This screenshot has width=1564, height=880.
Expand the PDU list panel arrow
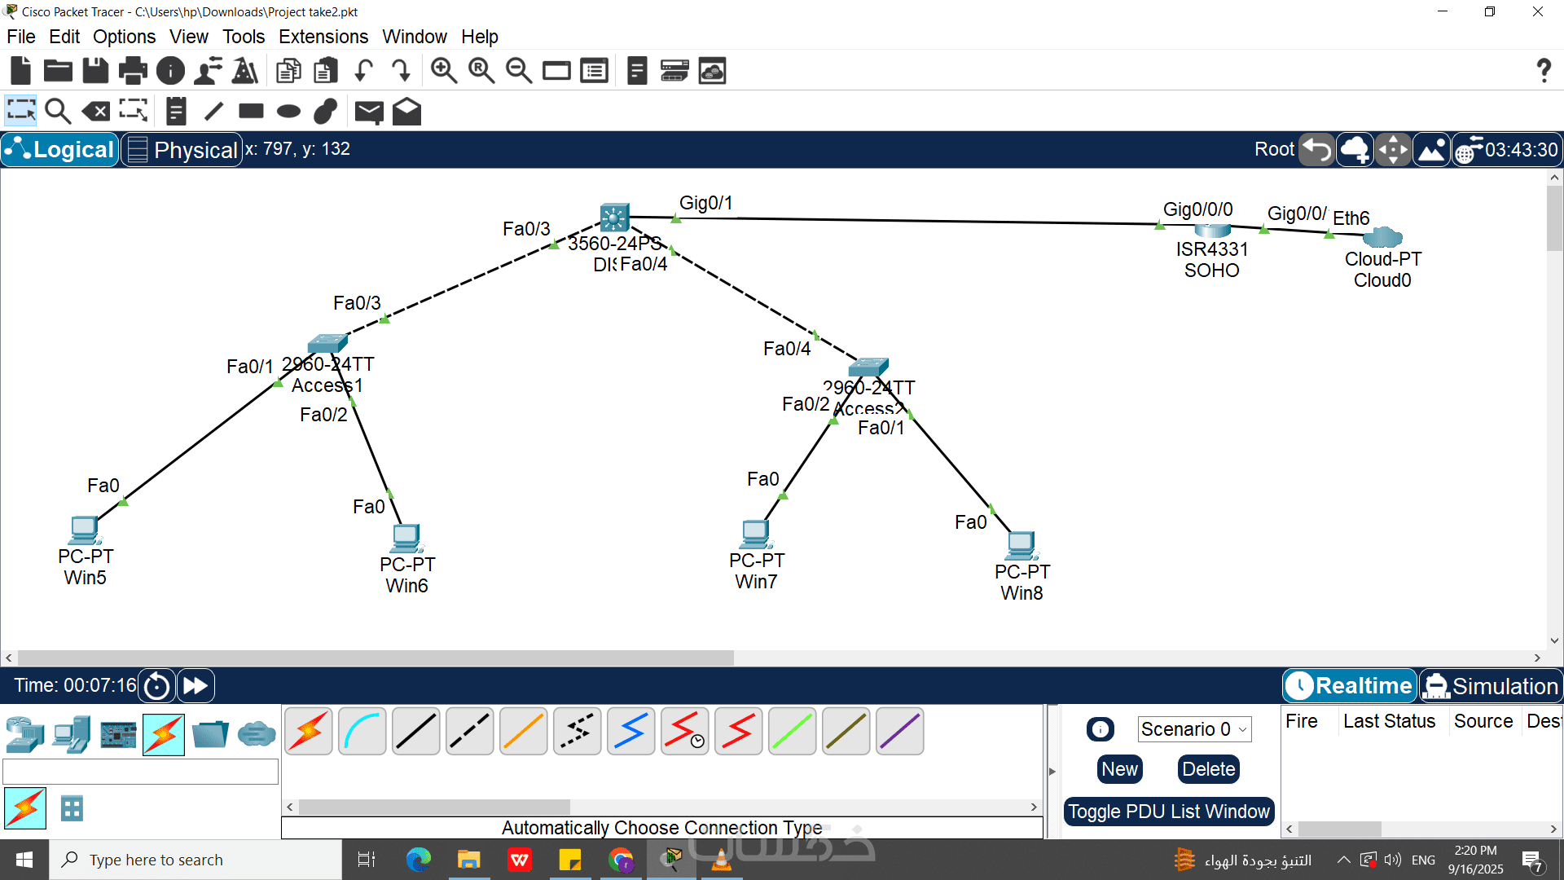[x=1052, y=771]
